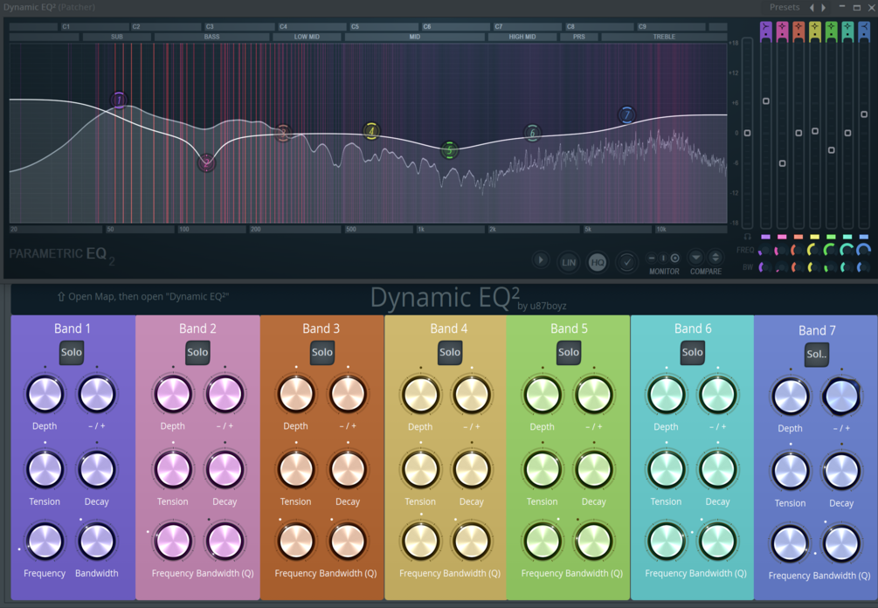Select the middle vertical-bar monitor option
Image resolution: width=878 pixels, height=608 pixels.
tap(663, 258)
